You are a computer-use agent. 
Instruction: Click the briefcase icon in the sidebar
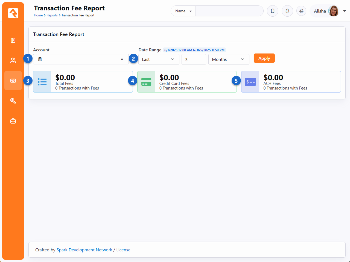[x=13, y=121]
